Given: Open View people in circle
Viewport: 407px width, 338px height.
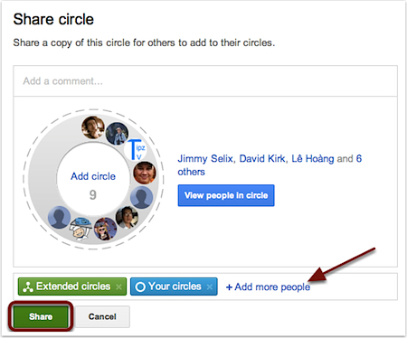Looking at the screenshot, I should click(226, 195).
